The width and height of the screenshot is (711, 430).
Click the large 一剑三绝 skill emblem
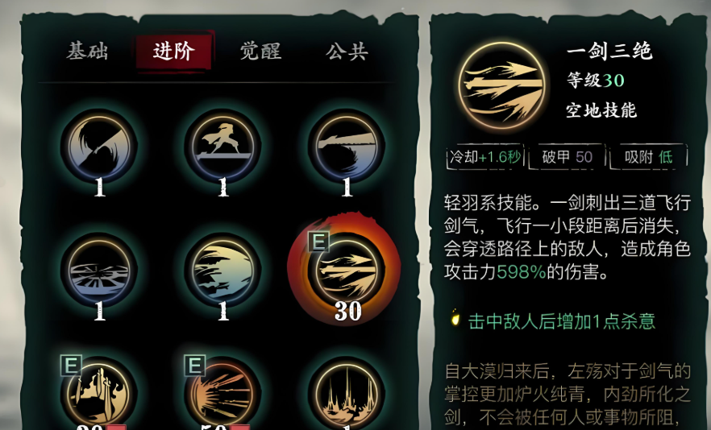[501, 85]
